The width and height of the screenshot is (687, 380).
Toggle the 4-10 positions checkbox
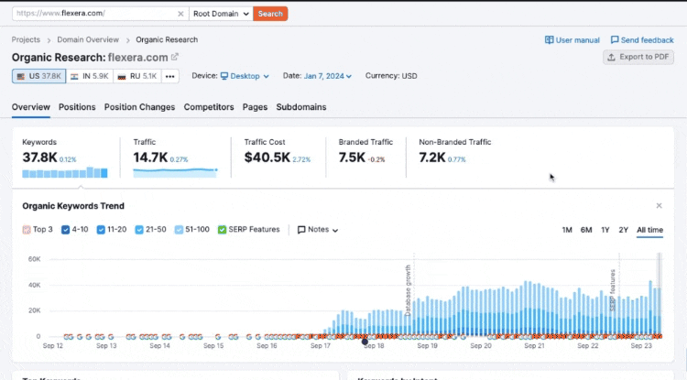(x=66, y=230)
